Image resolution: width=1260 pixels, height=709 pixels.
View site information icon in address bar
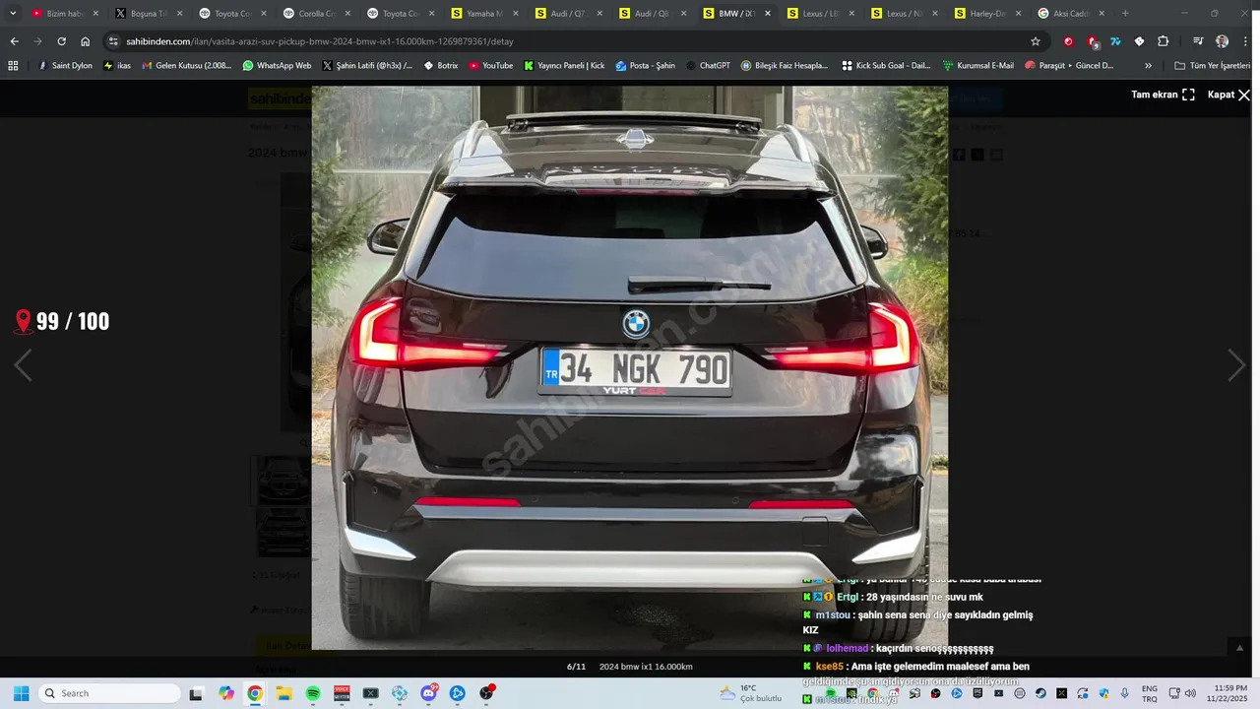(x=114, y=41)
